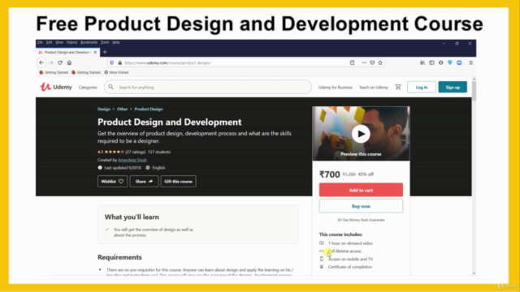Go to the browser Home icon
Image resolution: width=520 pixels, height=292 pixels.
click(x=69, y=62)
